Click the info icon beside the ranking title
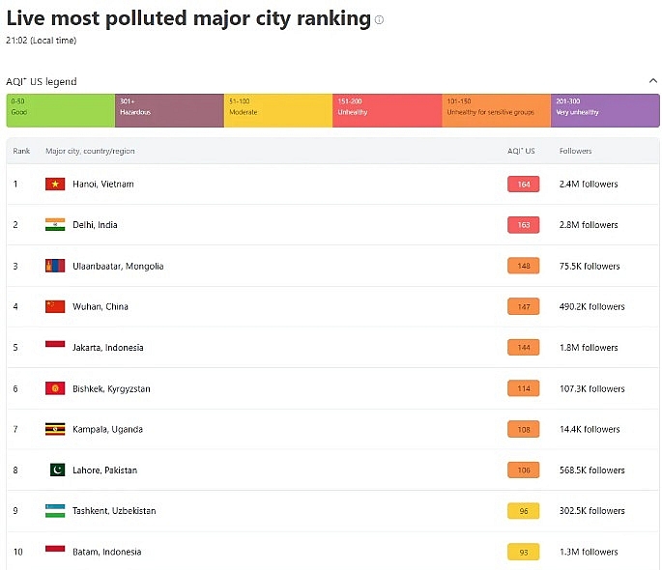The width and height of the screenshot is (662, 570). (x=379, y=19)
